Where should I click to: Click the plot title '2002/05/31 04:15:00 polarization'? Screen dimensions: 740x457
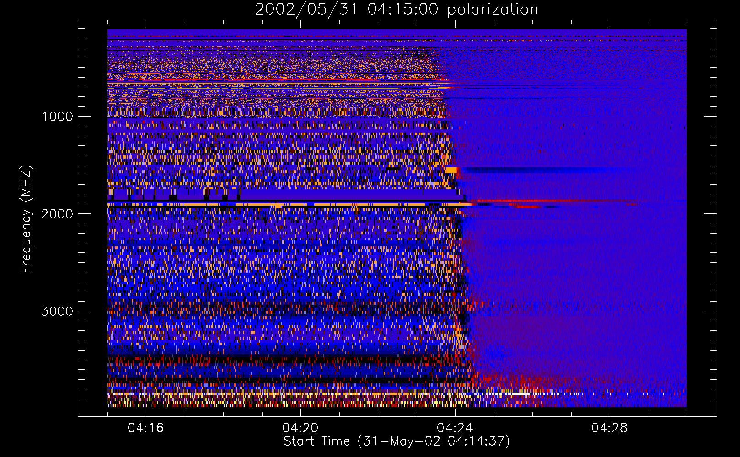(x=397, y=10)
